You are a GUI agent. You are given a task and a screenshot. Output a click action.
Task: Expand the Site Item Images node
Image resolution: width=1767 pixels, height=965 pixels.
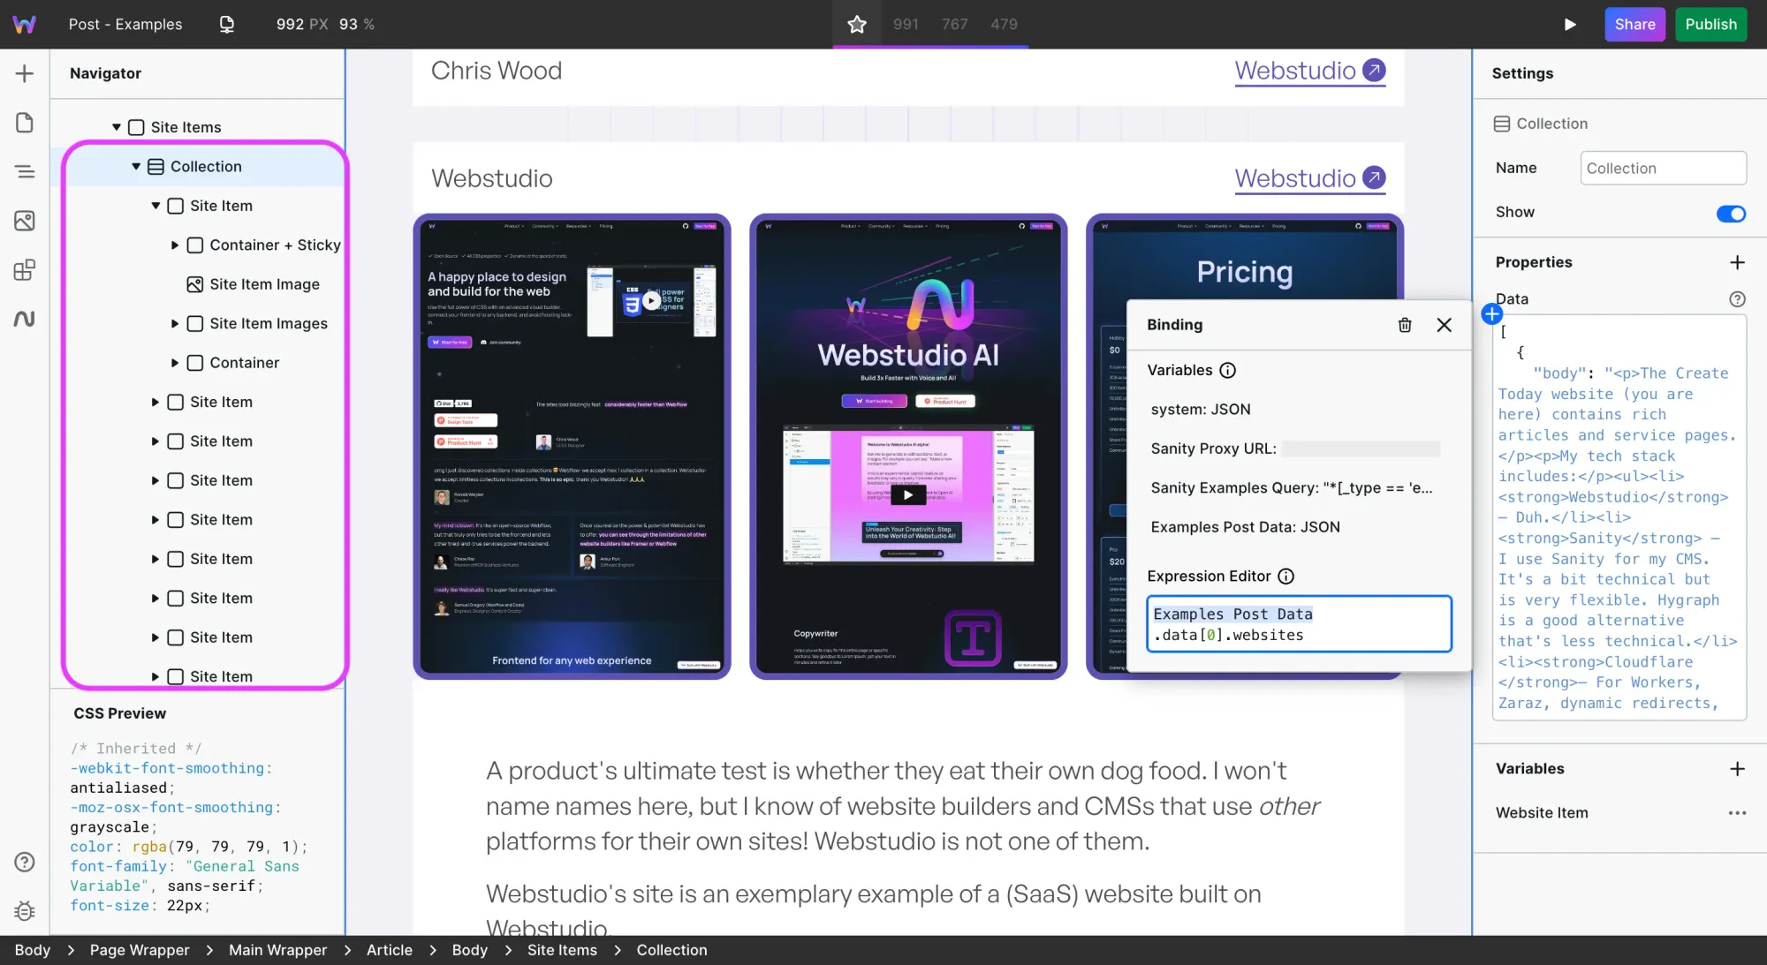tap(175, 323)
